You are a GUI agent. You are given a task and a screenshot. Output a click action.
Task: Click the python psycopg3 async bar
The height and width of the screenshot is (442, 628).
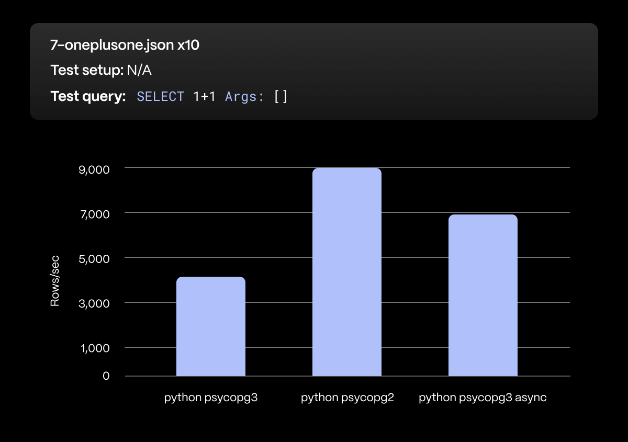[x=483, y=295]
